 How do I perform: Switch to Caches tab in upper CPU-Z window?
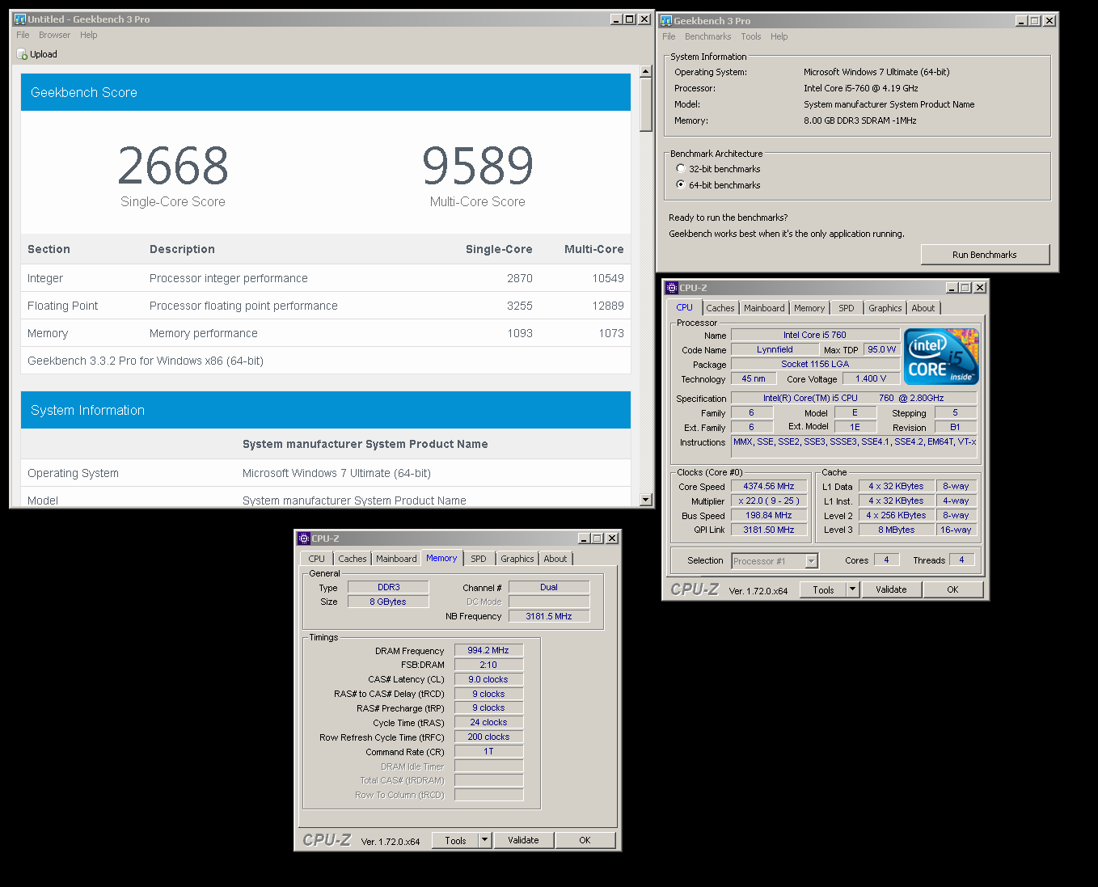pyautogui.click(x=720, y=308)
